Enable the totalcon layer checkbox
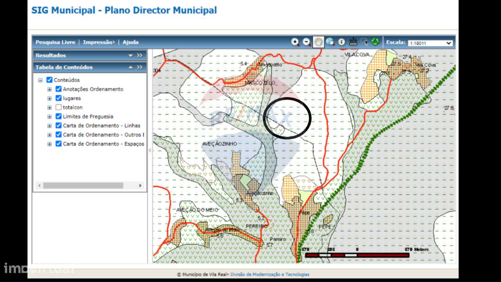Viewport: 501px width, 282px height. (x=58, y=107)
